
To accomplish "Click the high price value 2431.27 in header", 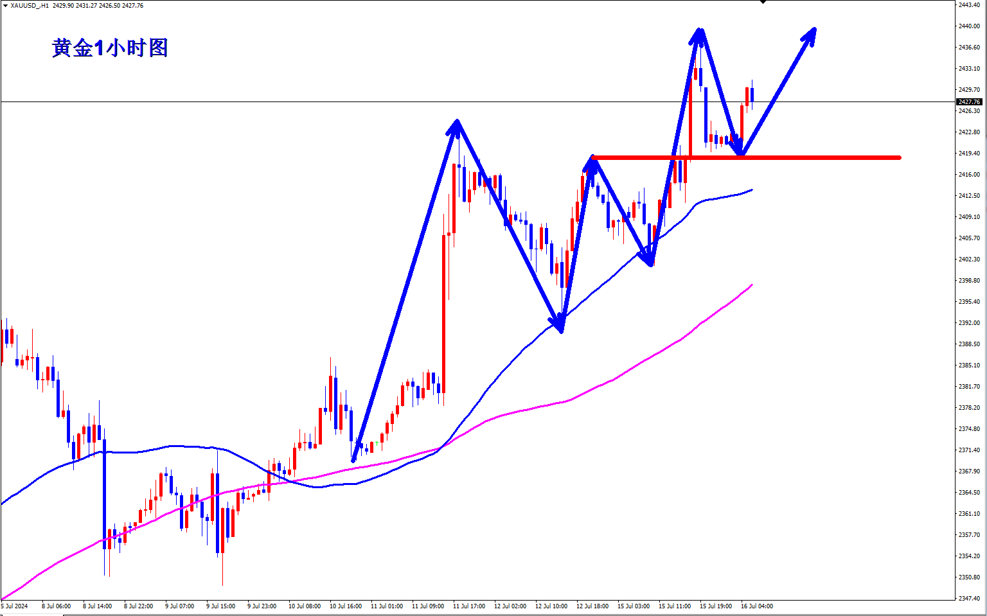I will (86, 5).
